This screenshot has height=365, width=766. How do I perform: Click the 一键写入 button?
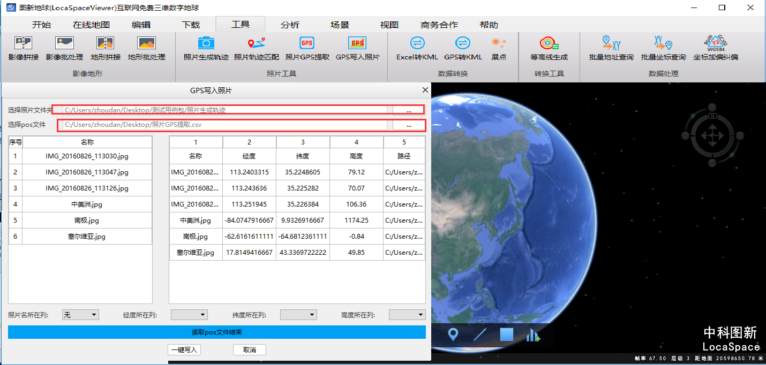coord(184,349)
